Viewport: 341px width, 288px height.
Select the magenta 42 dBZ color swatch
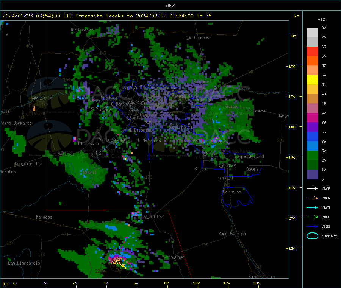click(x=312, y=117)
